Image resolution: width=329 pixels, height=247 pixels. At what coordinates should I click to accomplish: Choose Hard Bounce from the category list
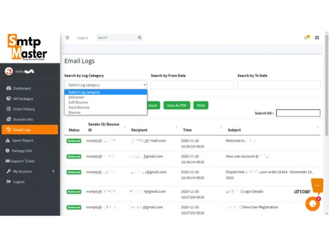tap(105, 107)
